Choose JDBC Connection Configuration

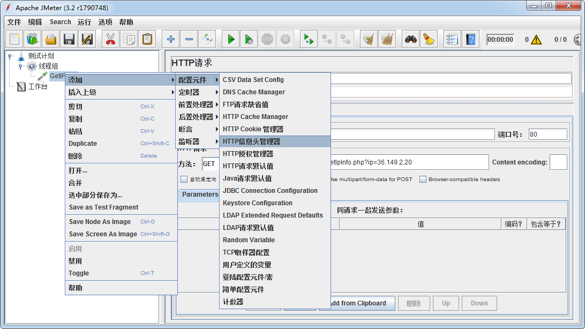pos(275,191)
